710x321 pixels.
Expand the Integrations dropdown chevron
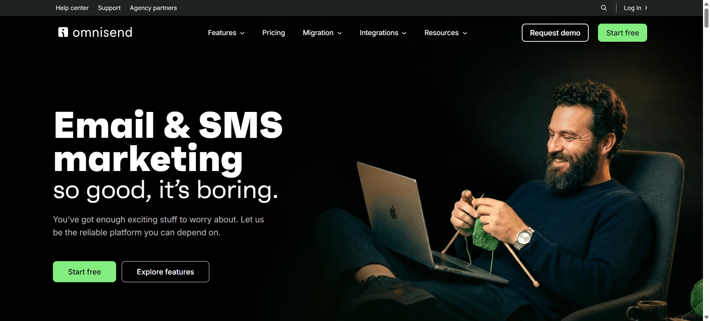pos(405,33)
